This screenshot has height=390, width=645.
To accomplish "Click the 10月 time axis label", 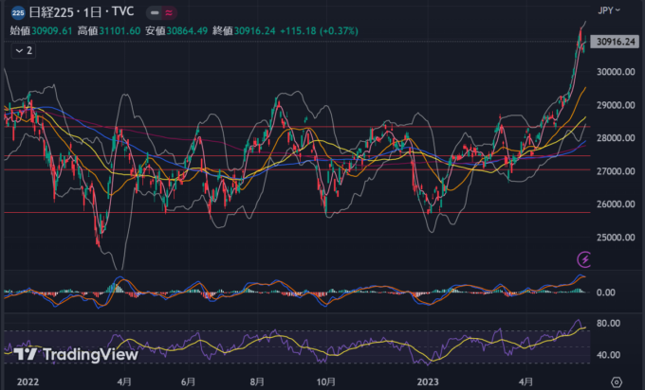I will (325, 381).
